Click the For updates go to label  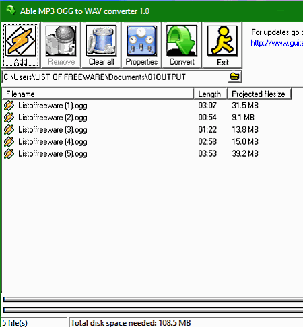click(277, 32)
